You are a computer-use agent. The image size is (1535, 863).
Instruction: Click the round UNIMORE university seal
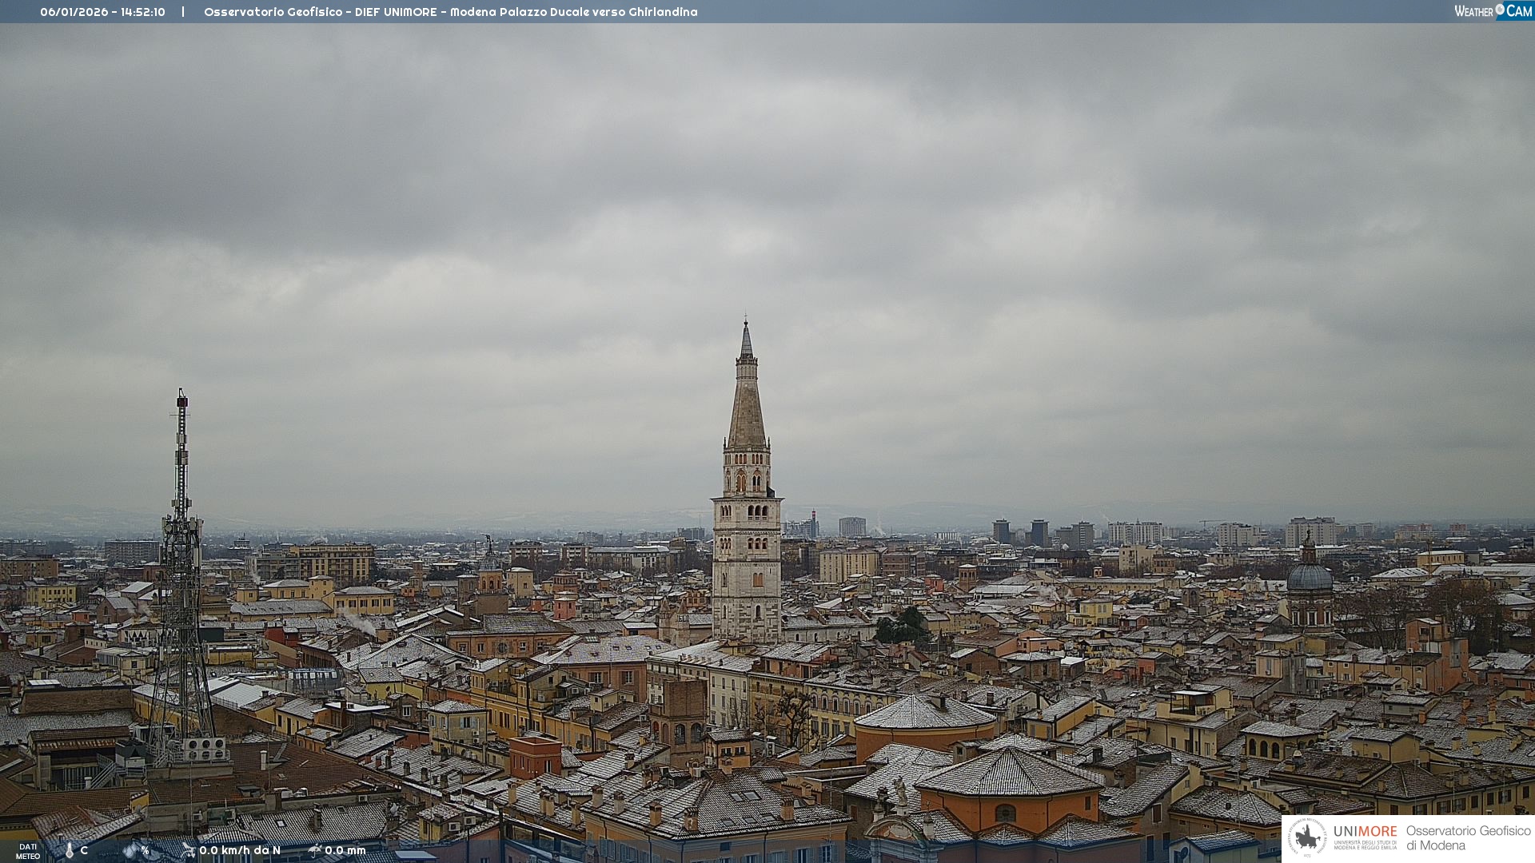click(x=1307, y=837)
